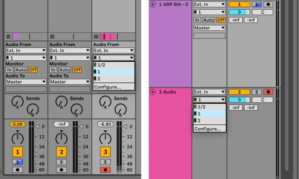The height and width of the screenshot is (179, 299).
Task: Click the Send A knob on session track 1
Action: click(17, 102)
